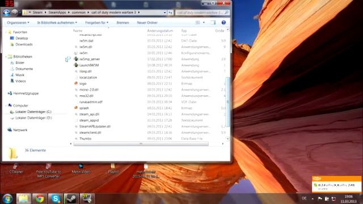Toggle the preview pane icon
This screenshot has height=204, width=363.
tap(213, 23)
